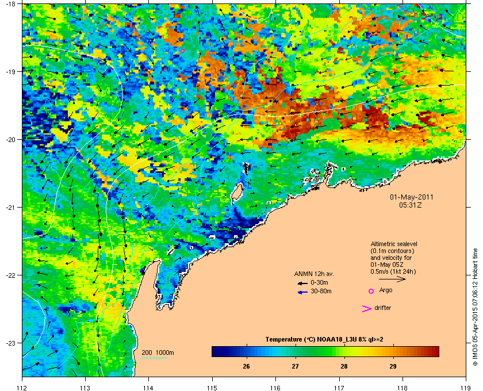This screenshot has width=483, height=391.
Task: Click the latitude axis label -20
Action: click(x=10, y=140)
